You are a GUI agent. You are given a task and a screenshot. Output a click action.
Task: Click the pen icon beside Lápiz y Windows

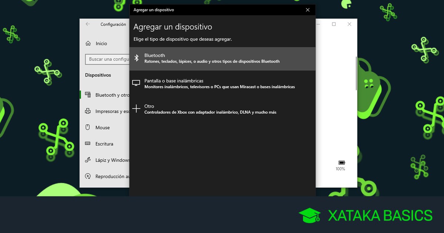point(88,160)
